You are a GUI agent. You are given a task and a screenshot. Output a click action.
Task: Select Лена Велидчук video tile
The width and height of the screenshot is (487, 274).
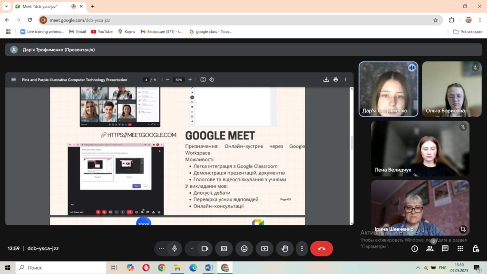(420, 148)
